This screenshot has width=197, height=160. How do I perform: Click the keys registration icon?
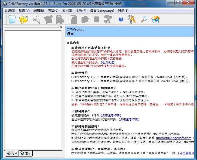point(132,19)
